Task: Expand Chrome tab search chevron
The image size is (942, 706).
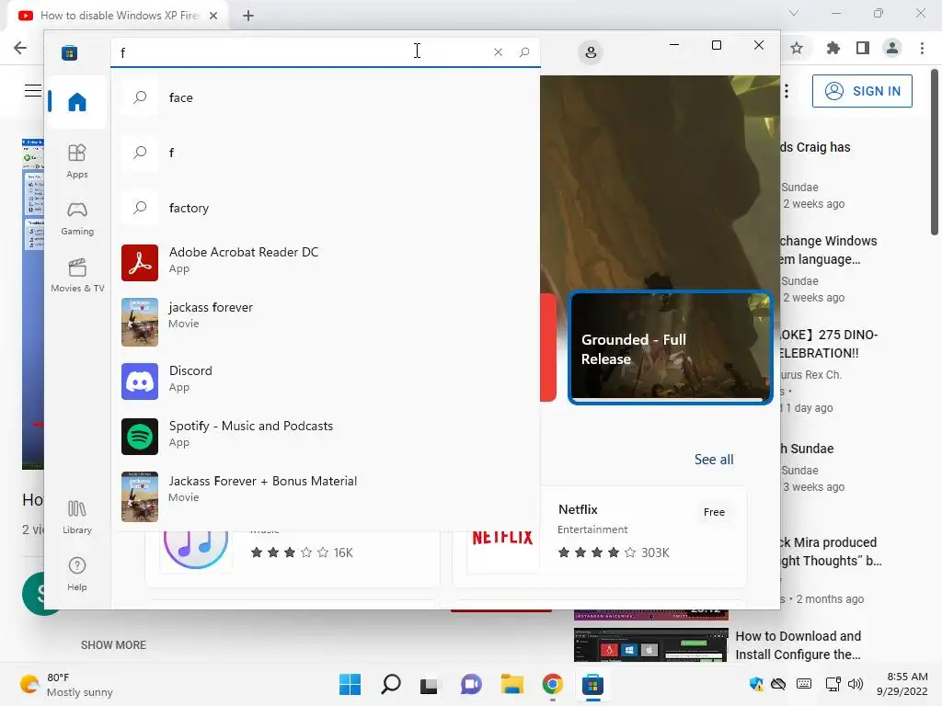Action: 794,13
